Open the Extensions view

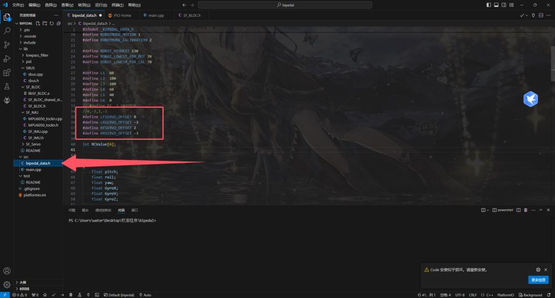click(7, 73)
